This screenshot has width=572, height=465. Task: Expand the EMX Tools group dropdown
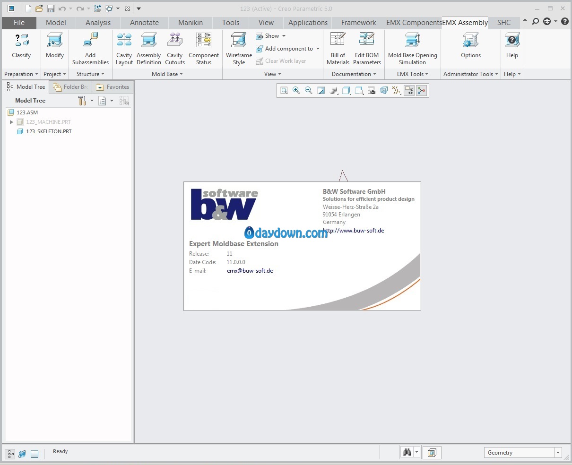pyautogui.click(x=413, y=74)
